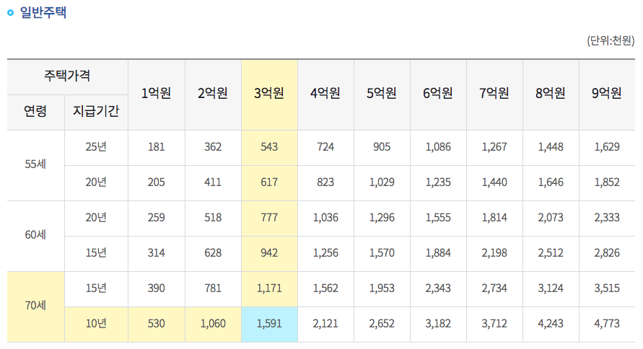643x349 pixels.
Task: Click the cell showing 1,852
Action: pos(607,183)
